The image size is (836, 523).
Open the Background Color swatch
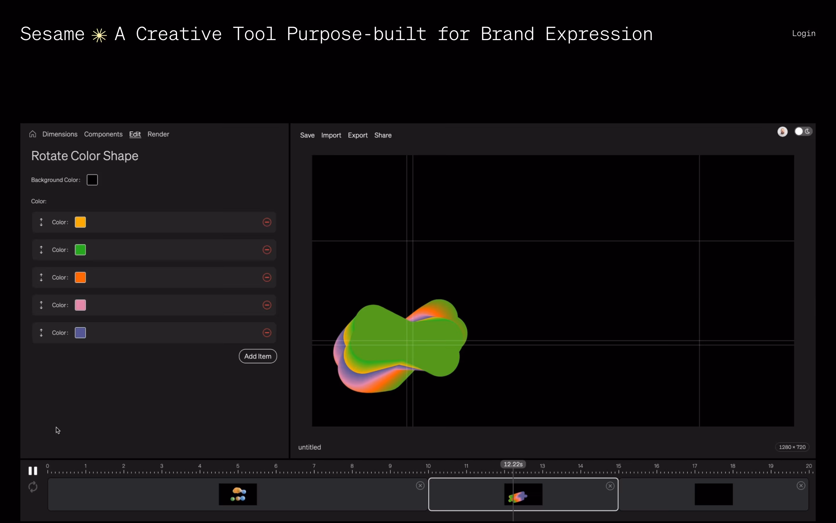coord(92,180)
